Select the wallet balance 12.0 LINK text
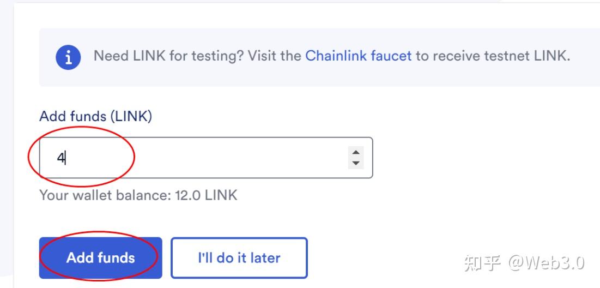This screenshot has width=600, height=288. 138,195
